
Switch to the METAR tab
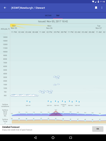[48, 15]
